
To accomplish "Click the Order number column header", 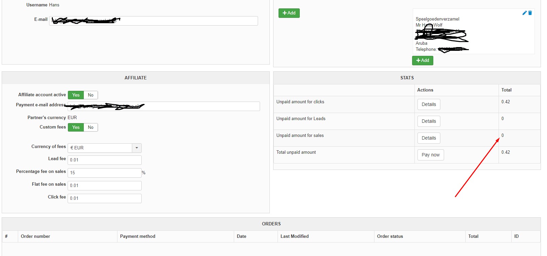I will (x=35, y=236).
